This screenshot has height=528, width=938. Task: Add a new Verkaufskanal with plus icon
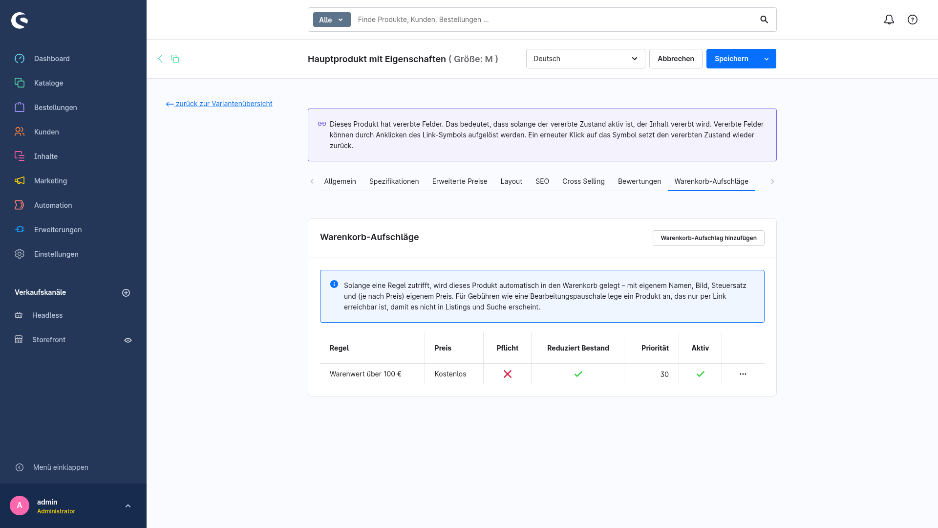point(126,293)
